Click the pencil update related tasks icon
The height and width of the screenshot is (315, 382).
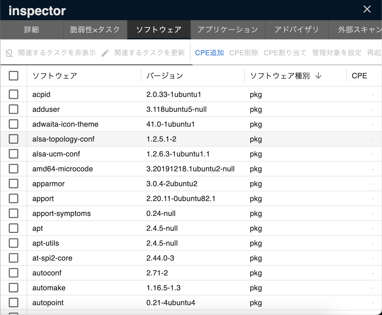tap(105, 53)
